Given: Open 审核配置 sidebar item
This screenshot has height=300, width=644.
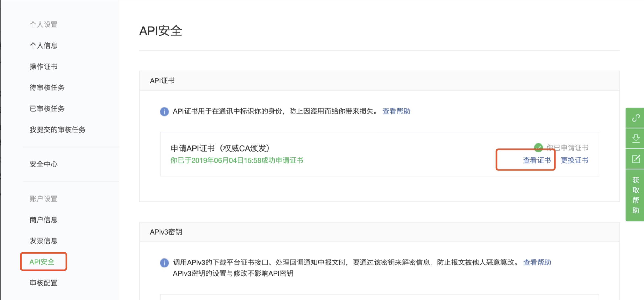Looking at the screenshot, I should pos(44,283).
